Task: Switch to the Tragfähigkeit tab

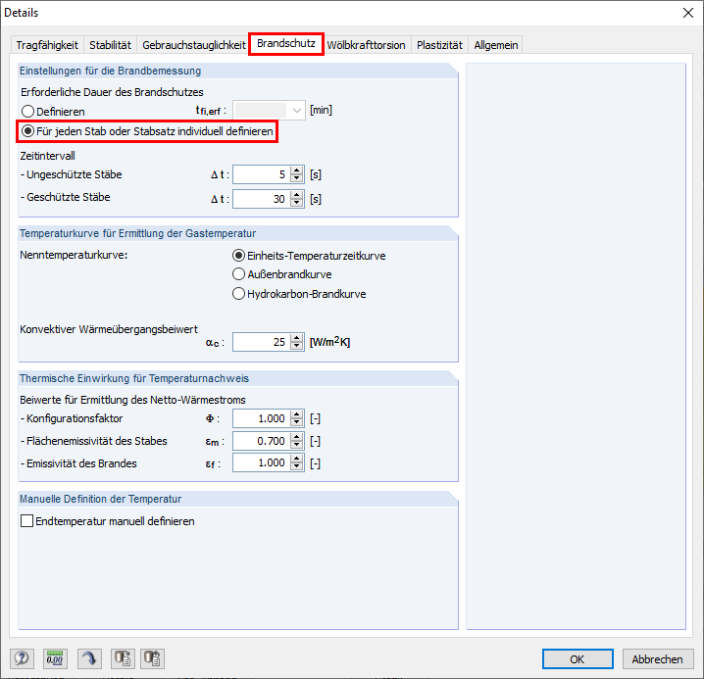Action: (47, 45)
